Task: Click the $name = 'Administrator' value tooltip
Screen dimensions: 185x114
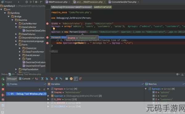Action: tap(82, 38)
